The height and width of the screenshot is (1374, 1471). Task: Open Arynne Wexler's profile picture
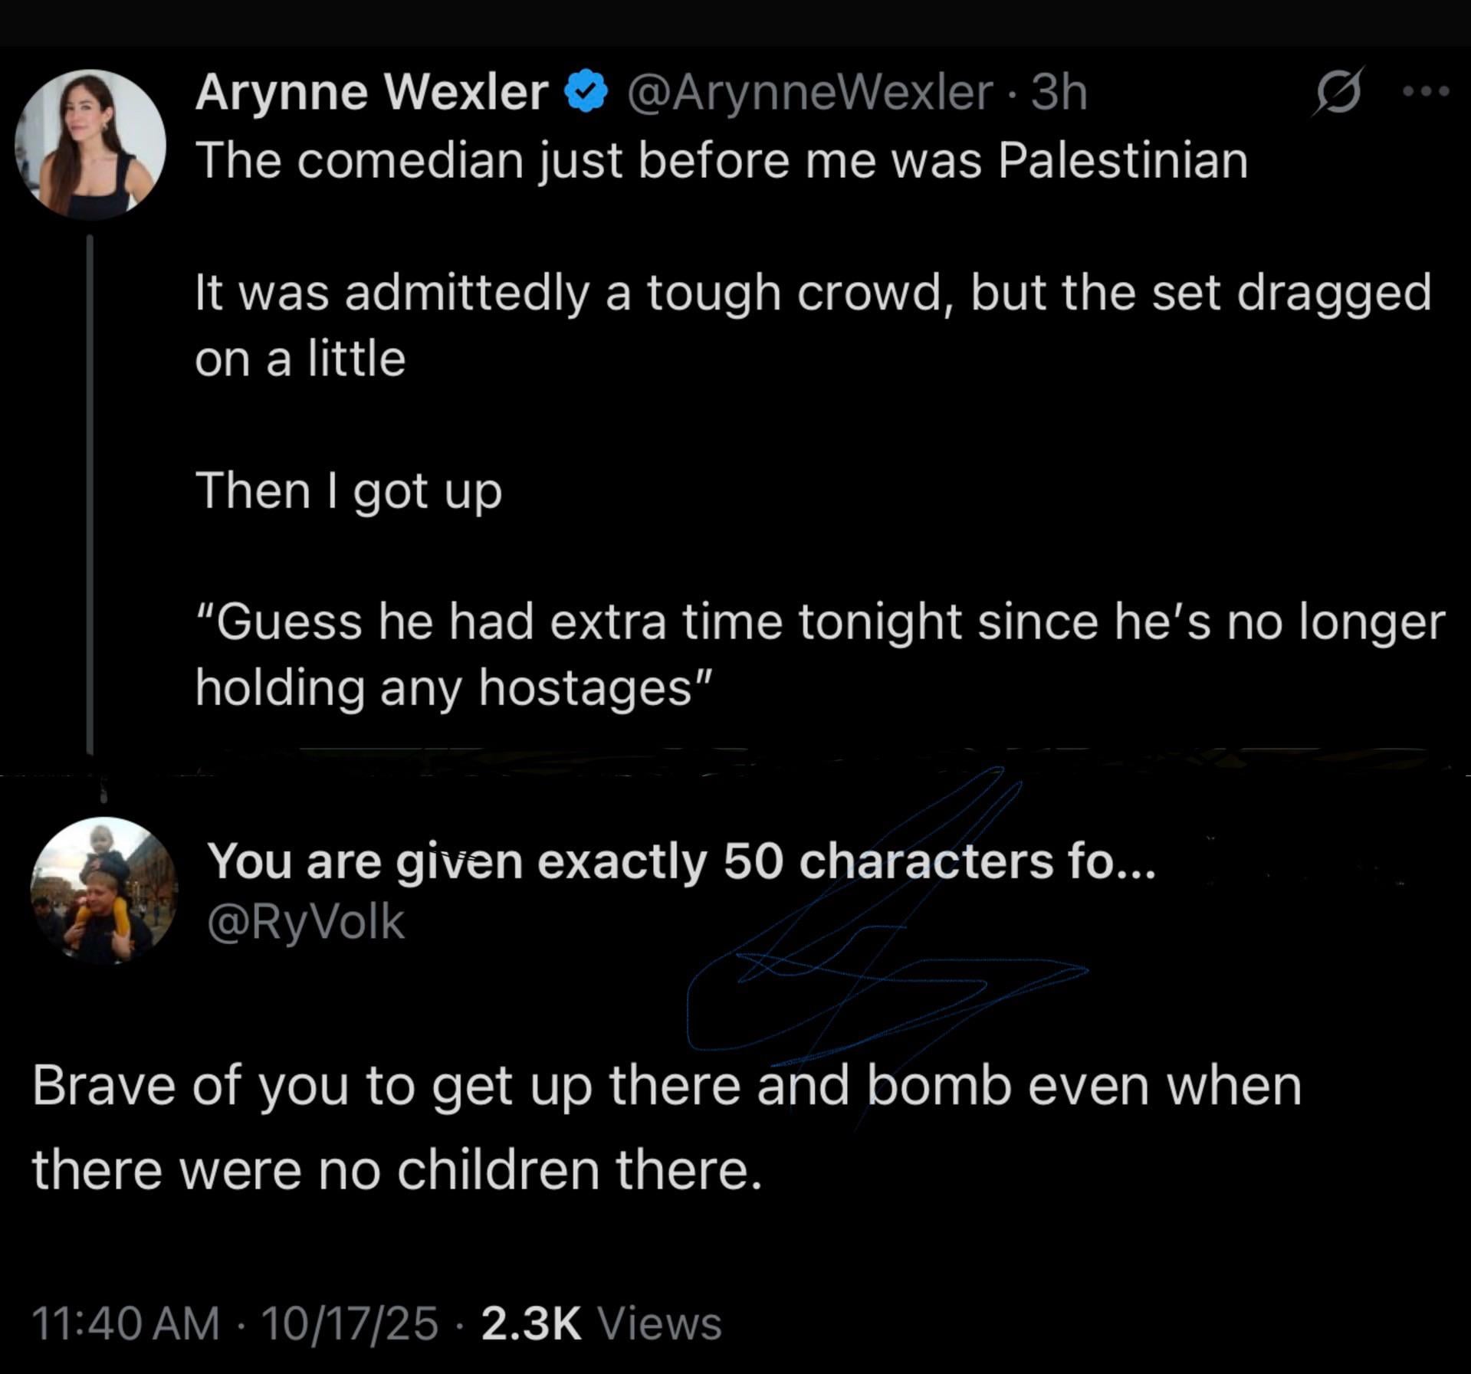pyautogui.click(x=90, y=144)
